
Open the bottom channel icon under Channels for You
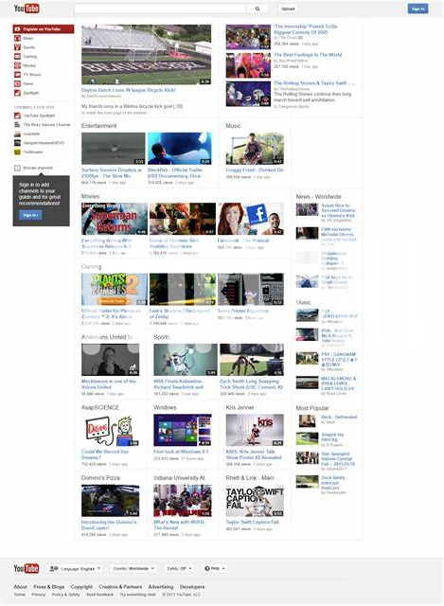[17, 151]
